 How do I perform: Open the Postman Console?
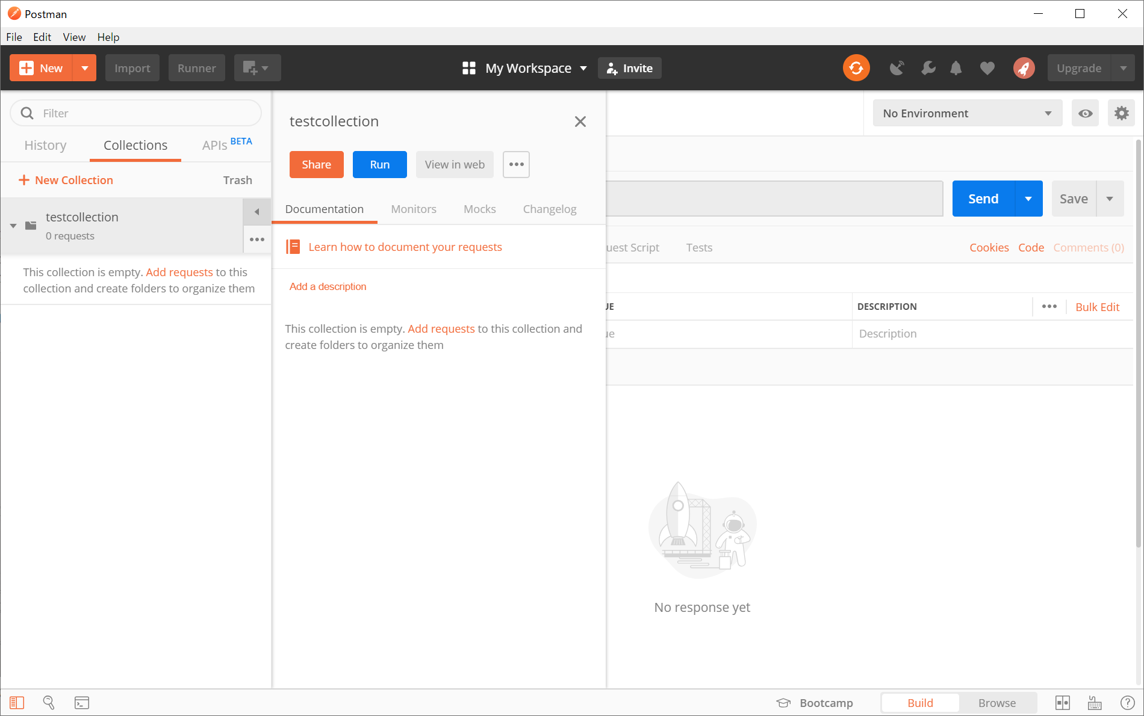81,702
